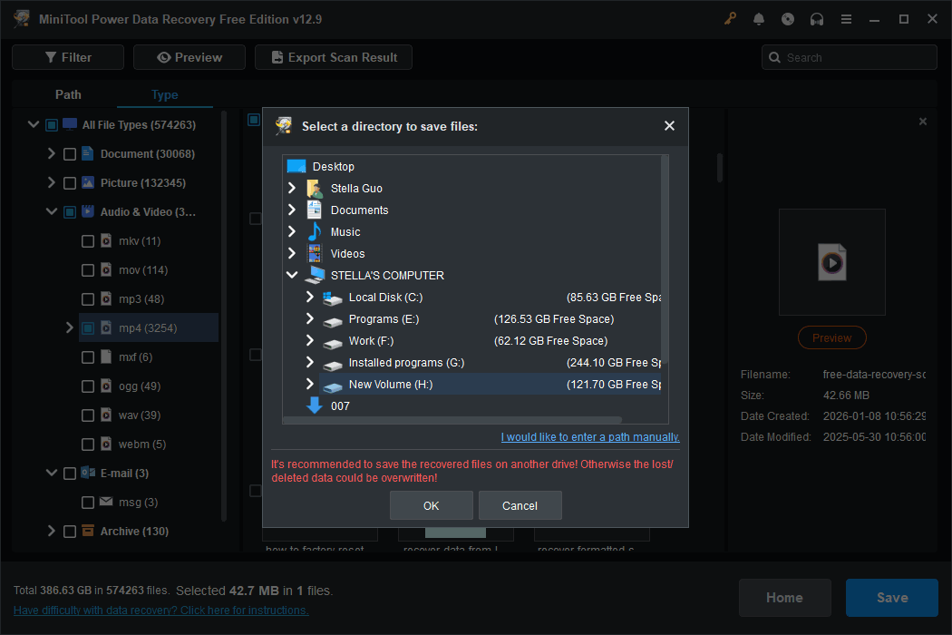The width and height of the screenshot is (952, 635).
Task: Click vertical scrollbar in directory tree
Action: pos(665,259)
